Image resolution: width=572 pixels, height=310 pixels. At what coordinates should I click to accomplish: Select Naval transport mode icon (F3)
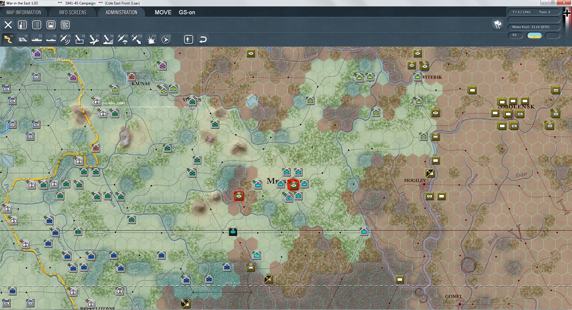click(x=37, y=39)
